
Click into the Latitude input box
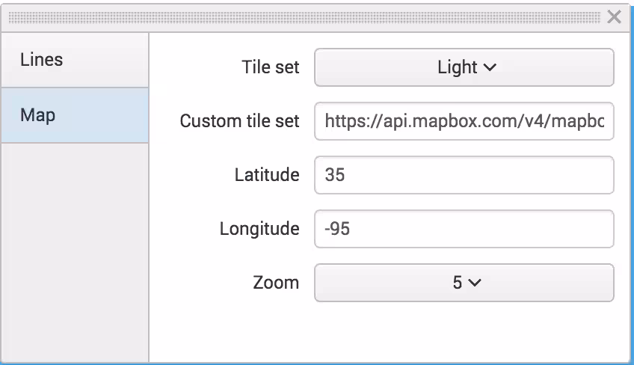click(x=464, y=175)
